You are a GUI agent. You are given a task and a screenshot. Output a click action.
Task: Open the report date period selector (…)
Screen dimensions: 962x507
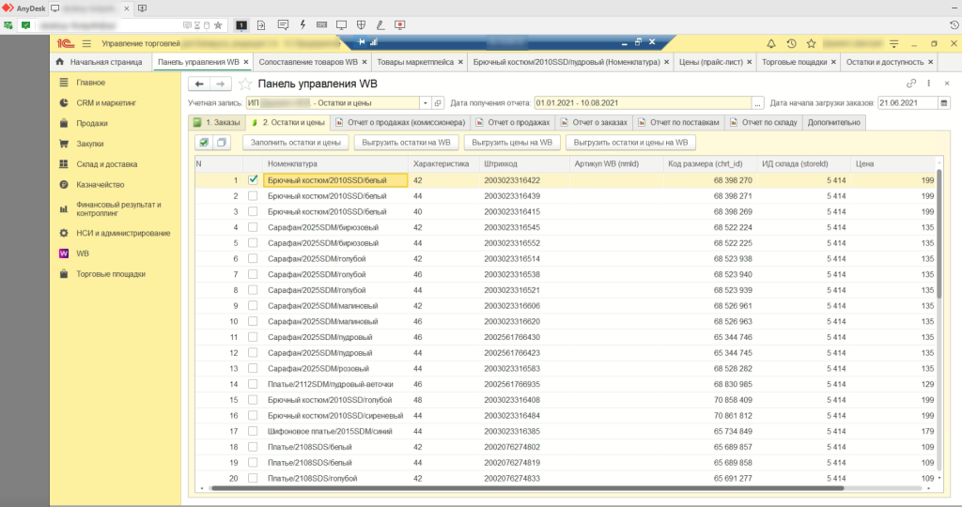click(x=758, y=103)
